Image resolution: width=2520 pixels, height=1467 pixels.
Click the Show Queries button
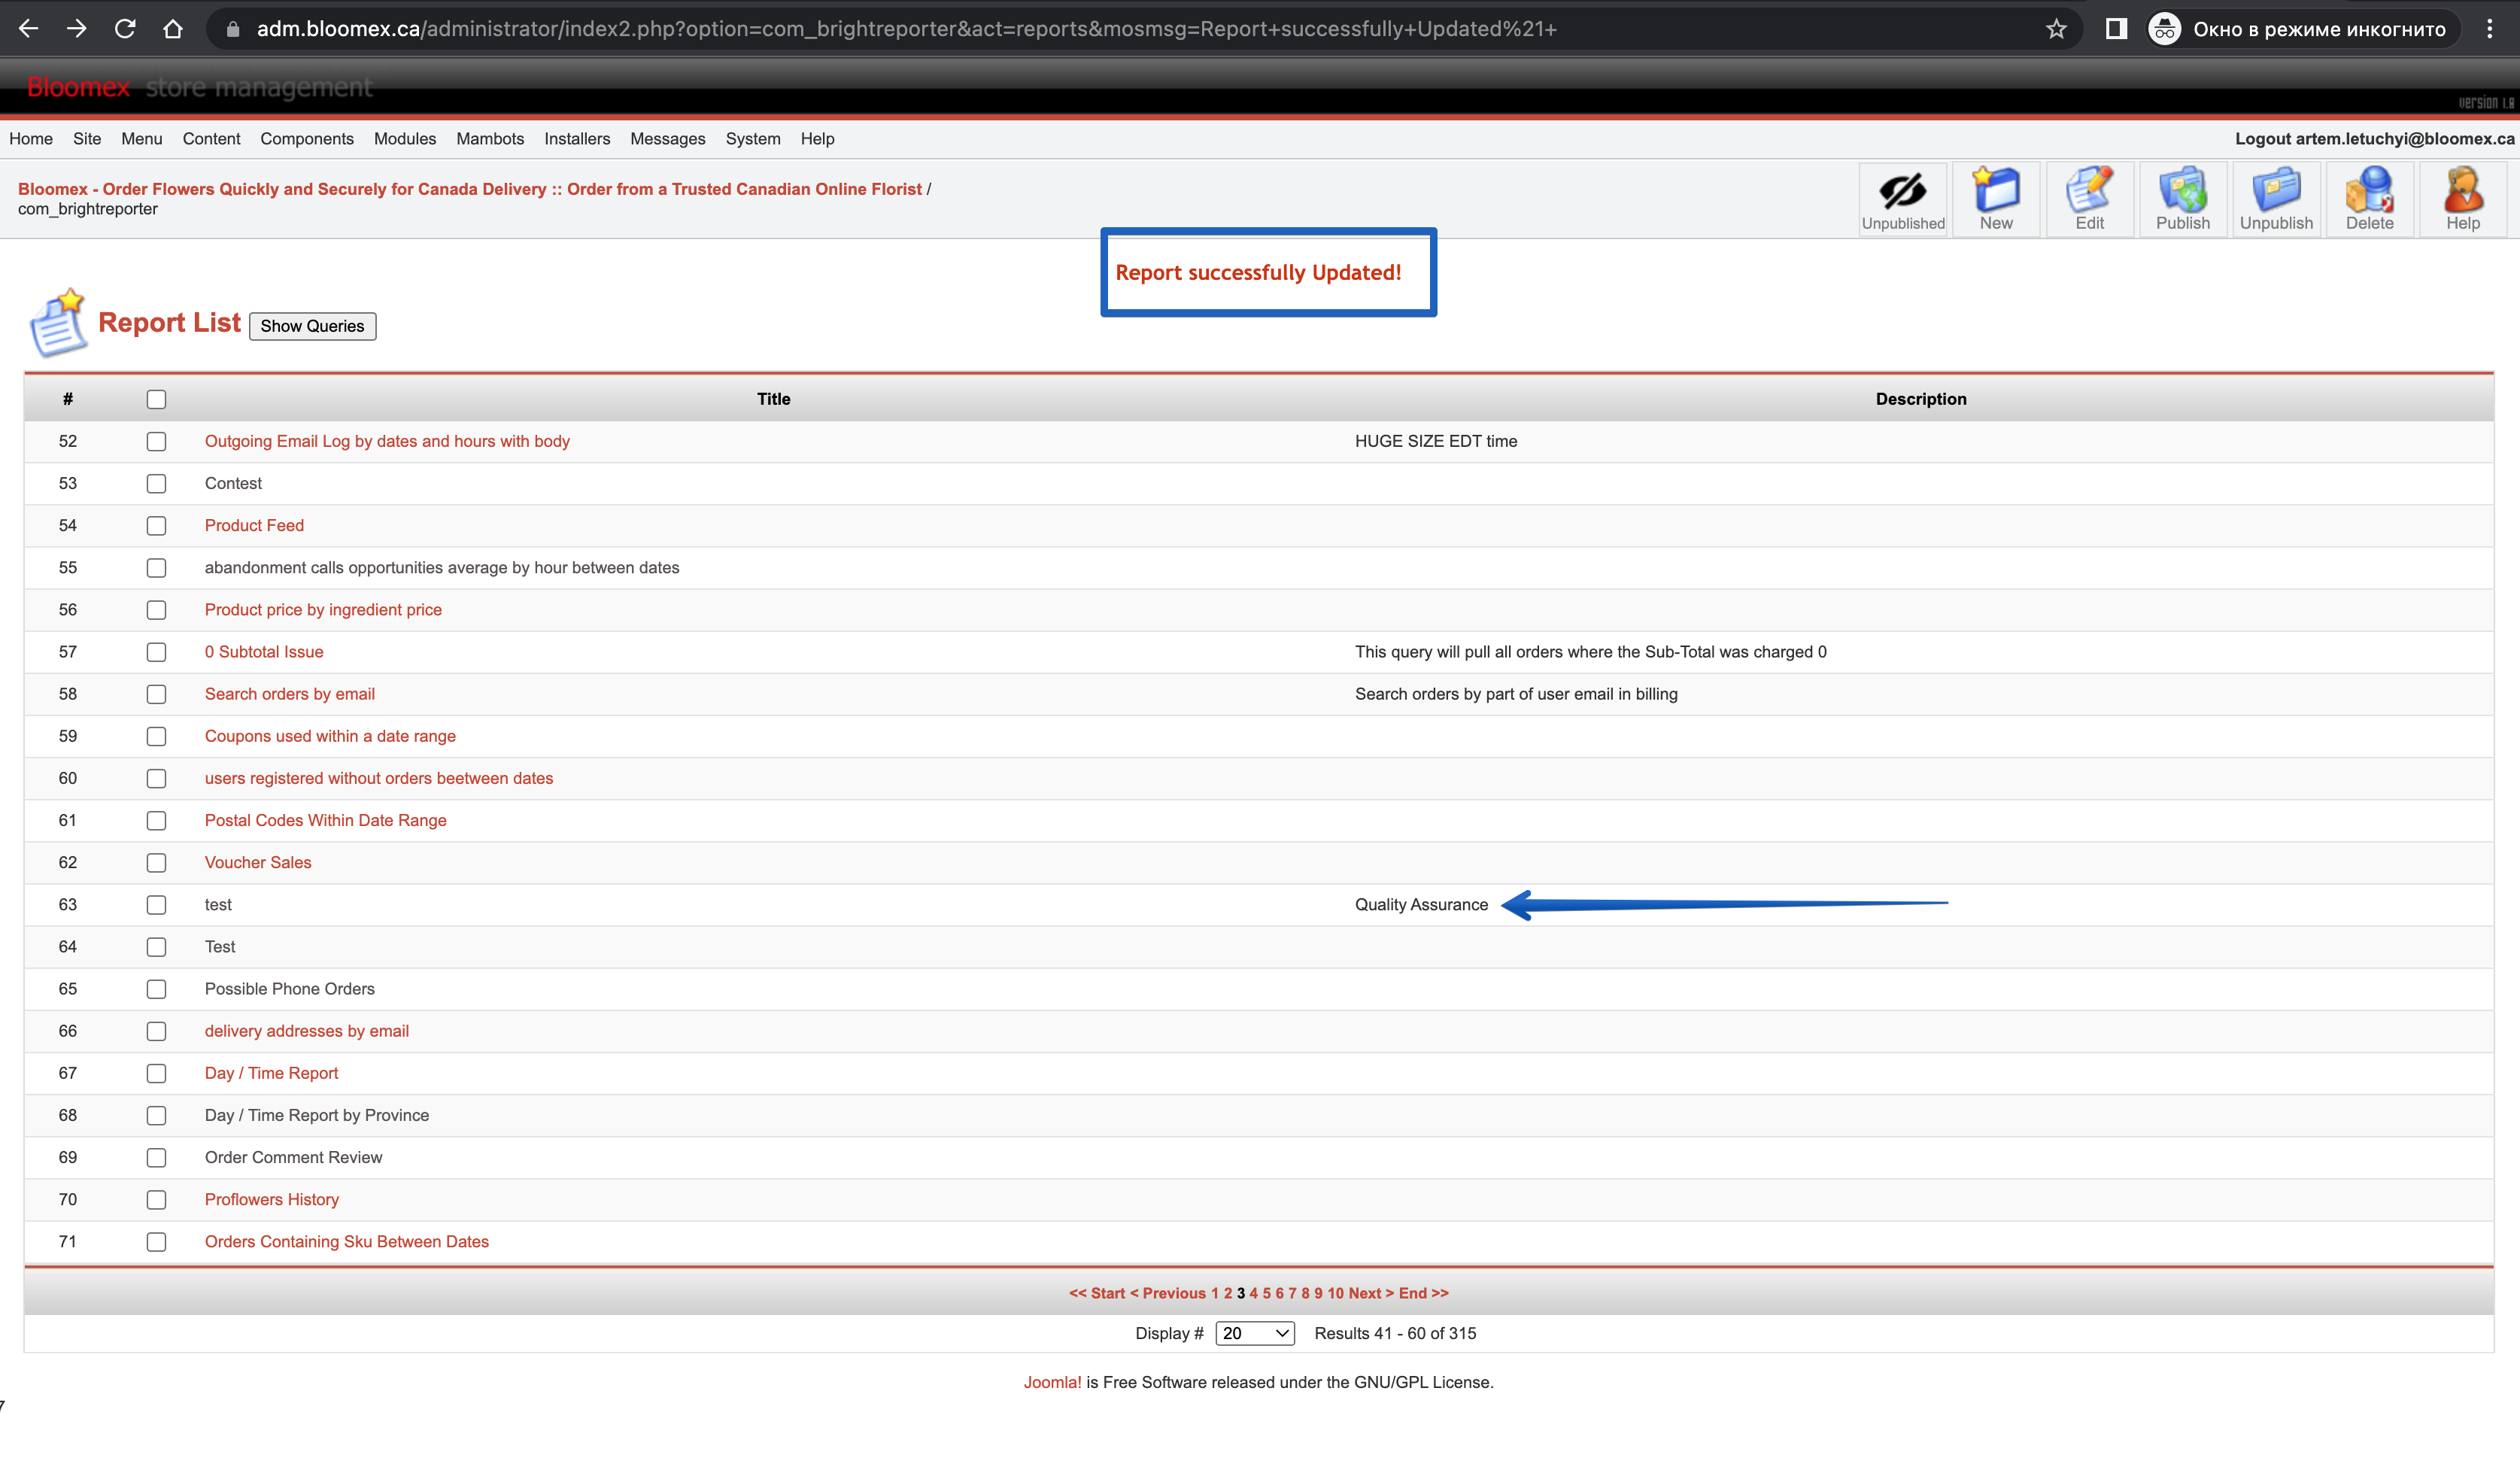click(x=312, y=326)
